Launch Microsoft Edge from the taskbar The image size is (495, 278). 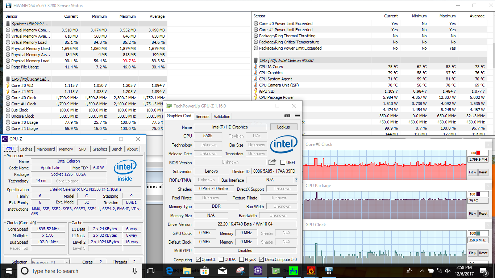pos(169,271)
